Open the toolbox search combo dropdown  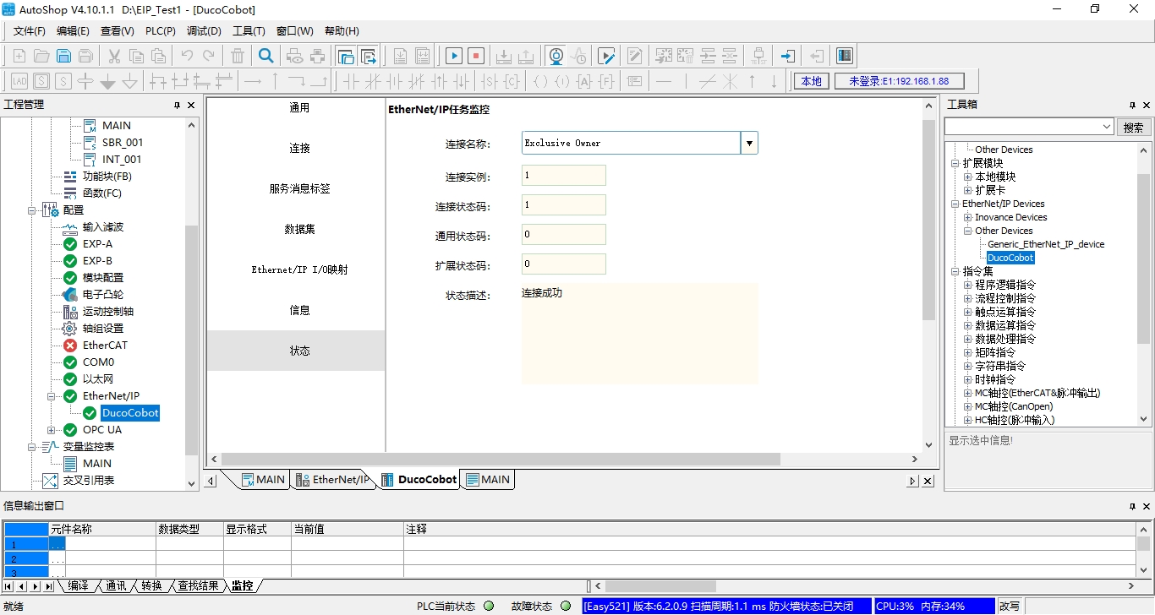pos(1107,128)
